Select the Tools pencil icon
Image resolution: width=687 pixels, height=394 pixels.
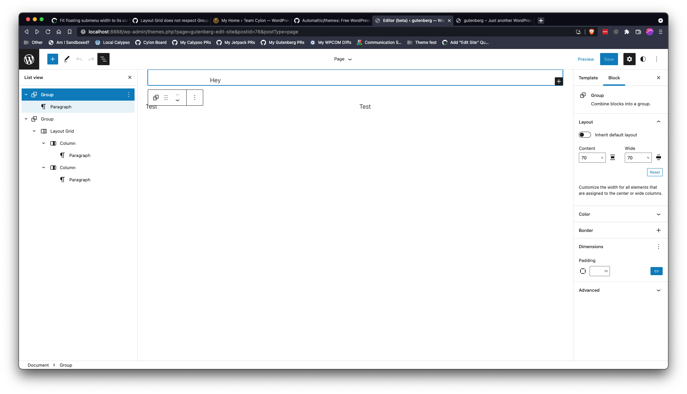tap(66, 59)
